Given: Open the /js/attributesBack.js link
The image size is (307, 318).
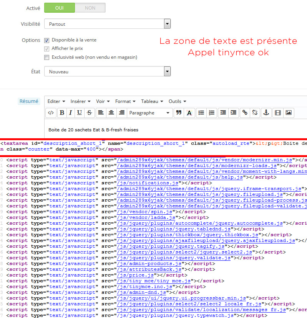Looking at the screenshot, I should [x=149, y=269].
